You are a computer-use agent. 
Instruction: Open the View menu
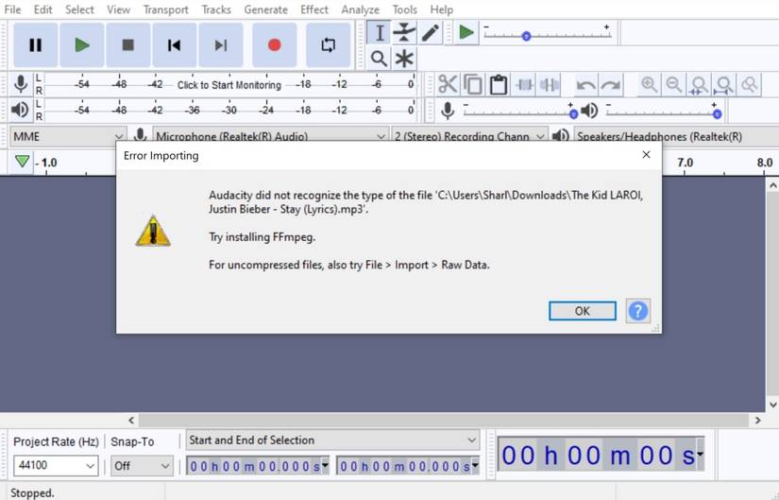pos(118,9)
